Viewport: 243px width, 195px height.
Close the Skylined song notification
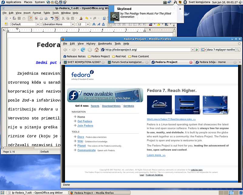[x=180, y=9]
